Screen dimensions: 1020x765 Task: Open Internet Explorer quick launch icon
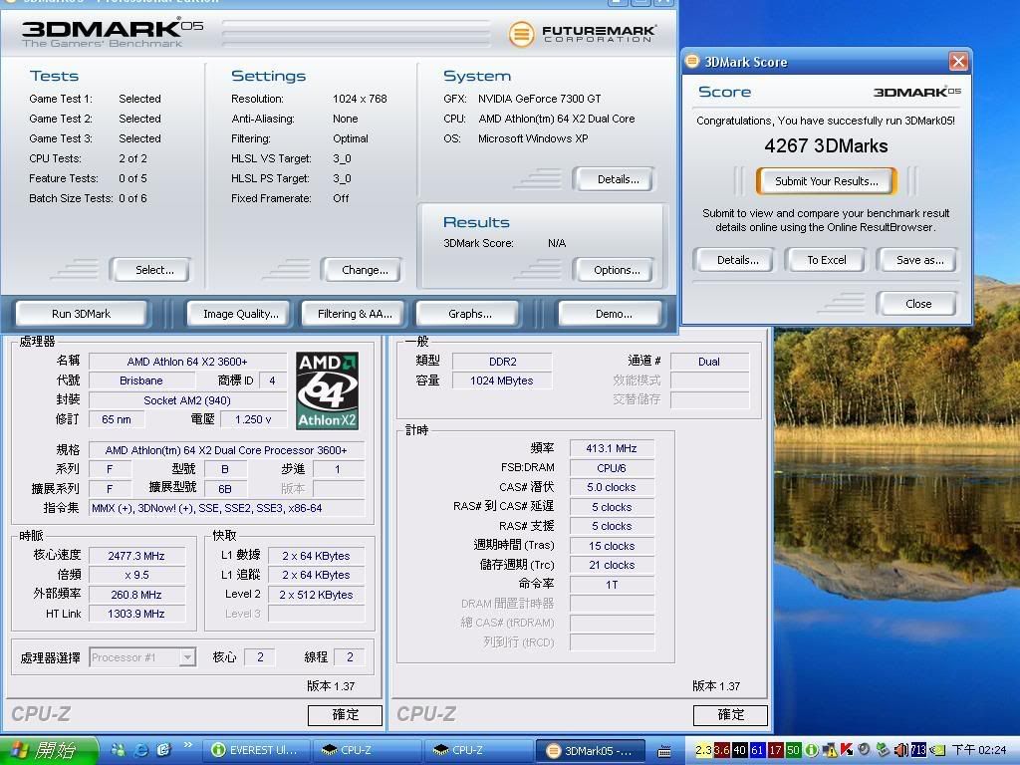tap(141, 750)
